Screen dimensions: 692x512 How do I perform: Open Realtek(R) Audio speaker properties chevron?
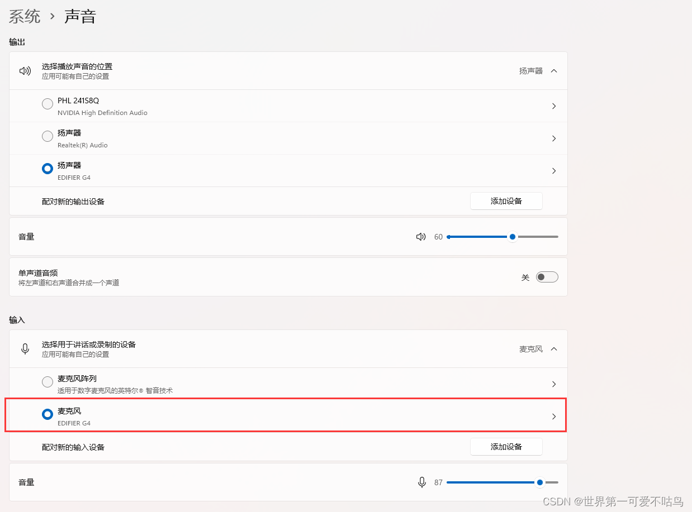coord(554,138)
